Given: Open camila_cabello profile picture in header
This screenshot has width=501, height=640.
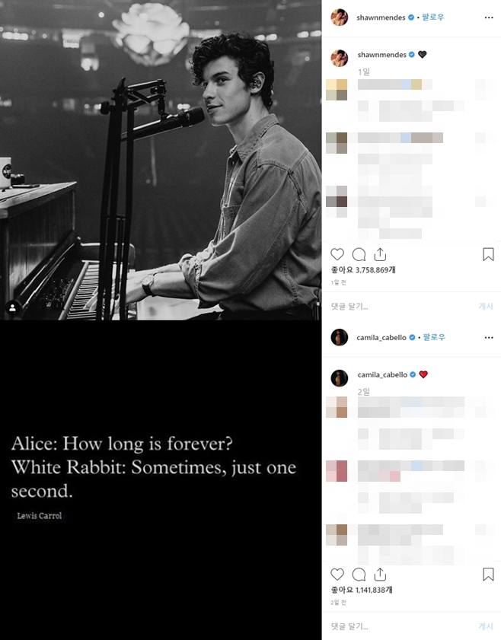Looking at the screenshot, I should [340, 337].
